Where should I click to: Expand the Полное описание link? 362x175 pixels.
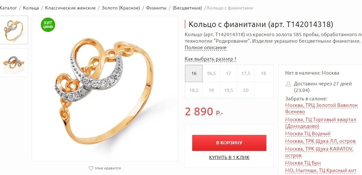coord(206,48)
